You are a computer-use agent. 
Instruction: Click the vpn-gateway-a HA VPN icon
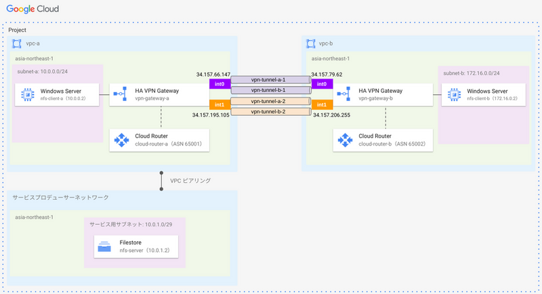point(121,94)
